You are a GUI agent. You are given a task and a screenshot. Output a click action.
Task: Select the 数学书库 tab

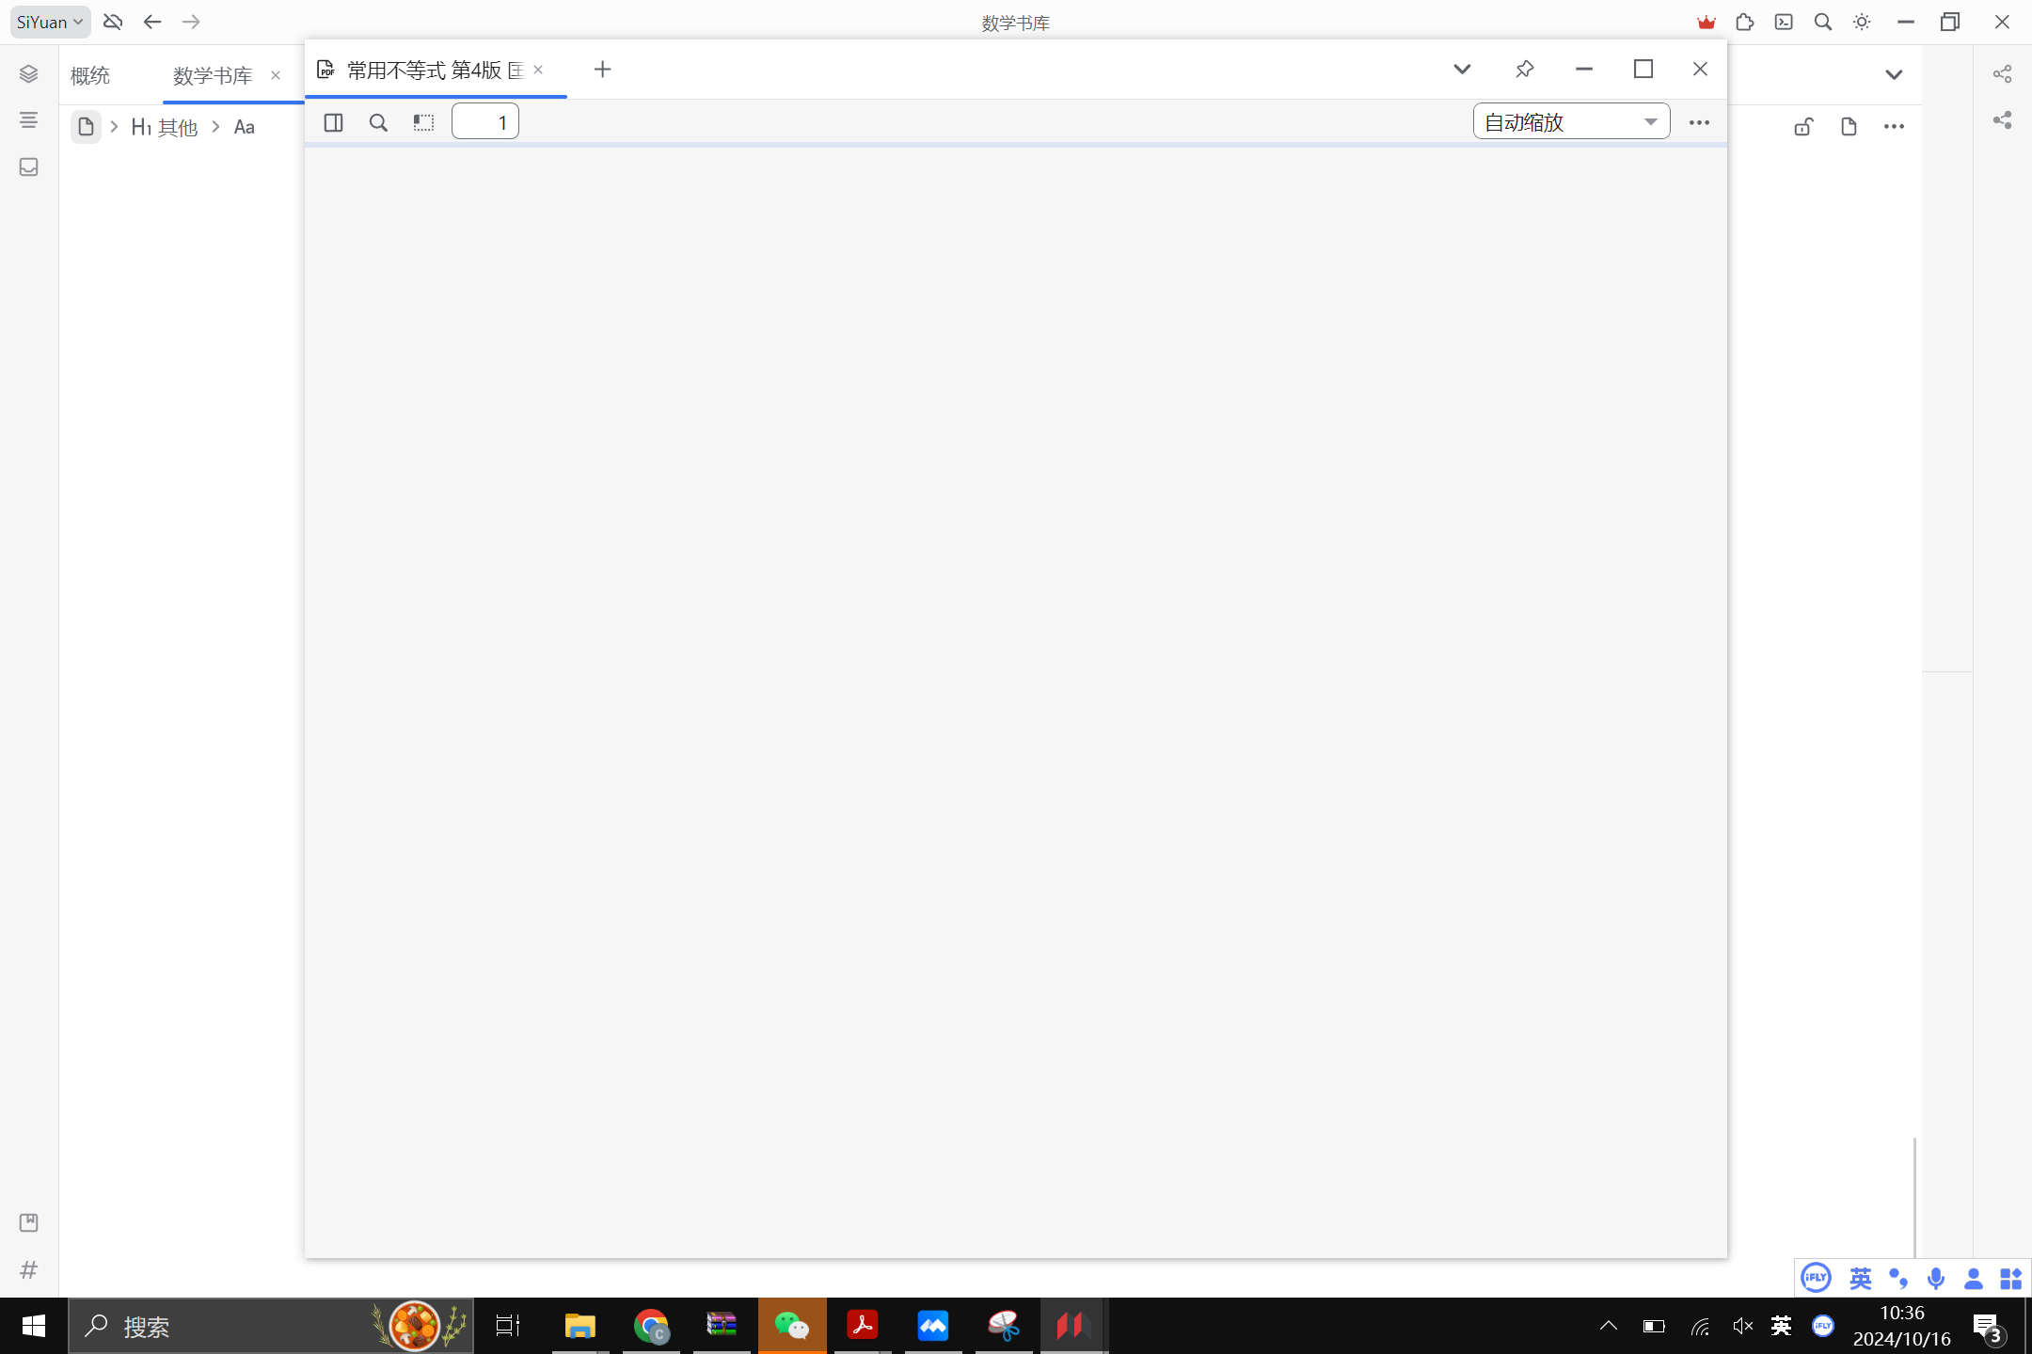tap(213, 75)
